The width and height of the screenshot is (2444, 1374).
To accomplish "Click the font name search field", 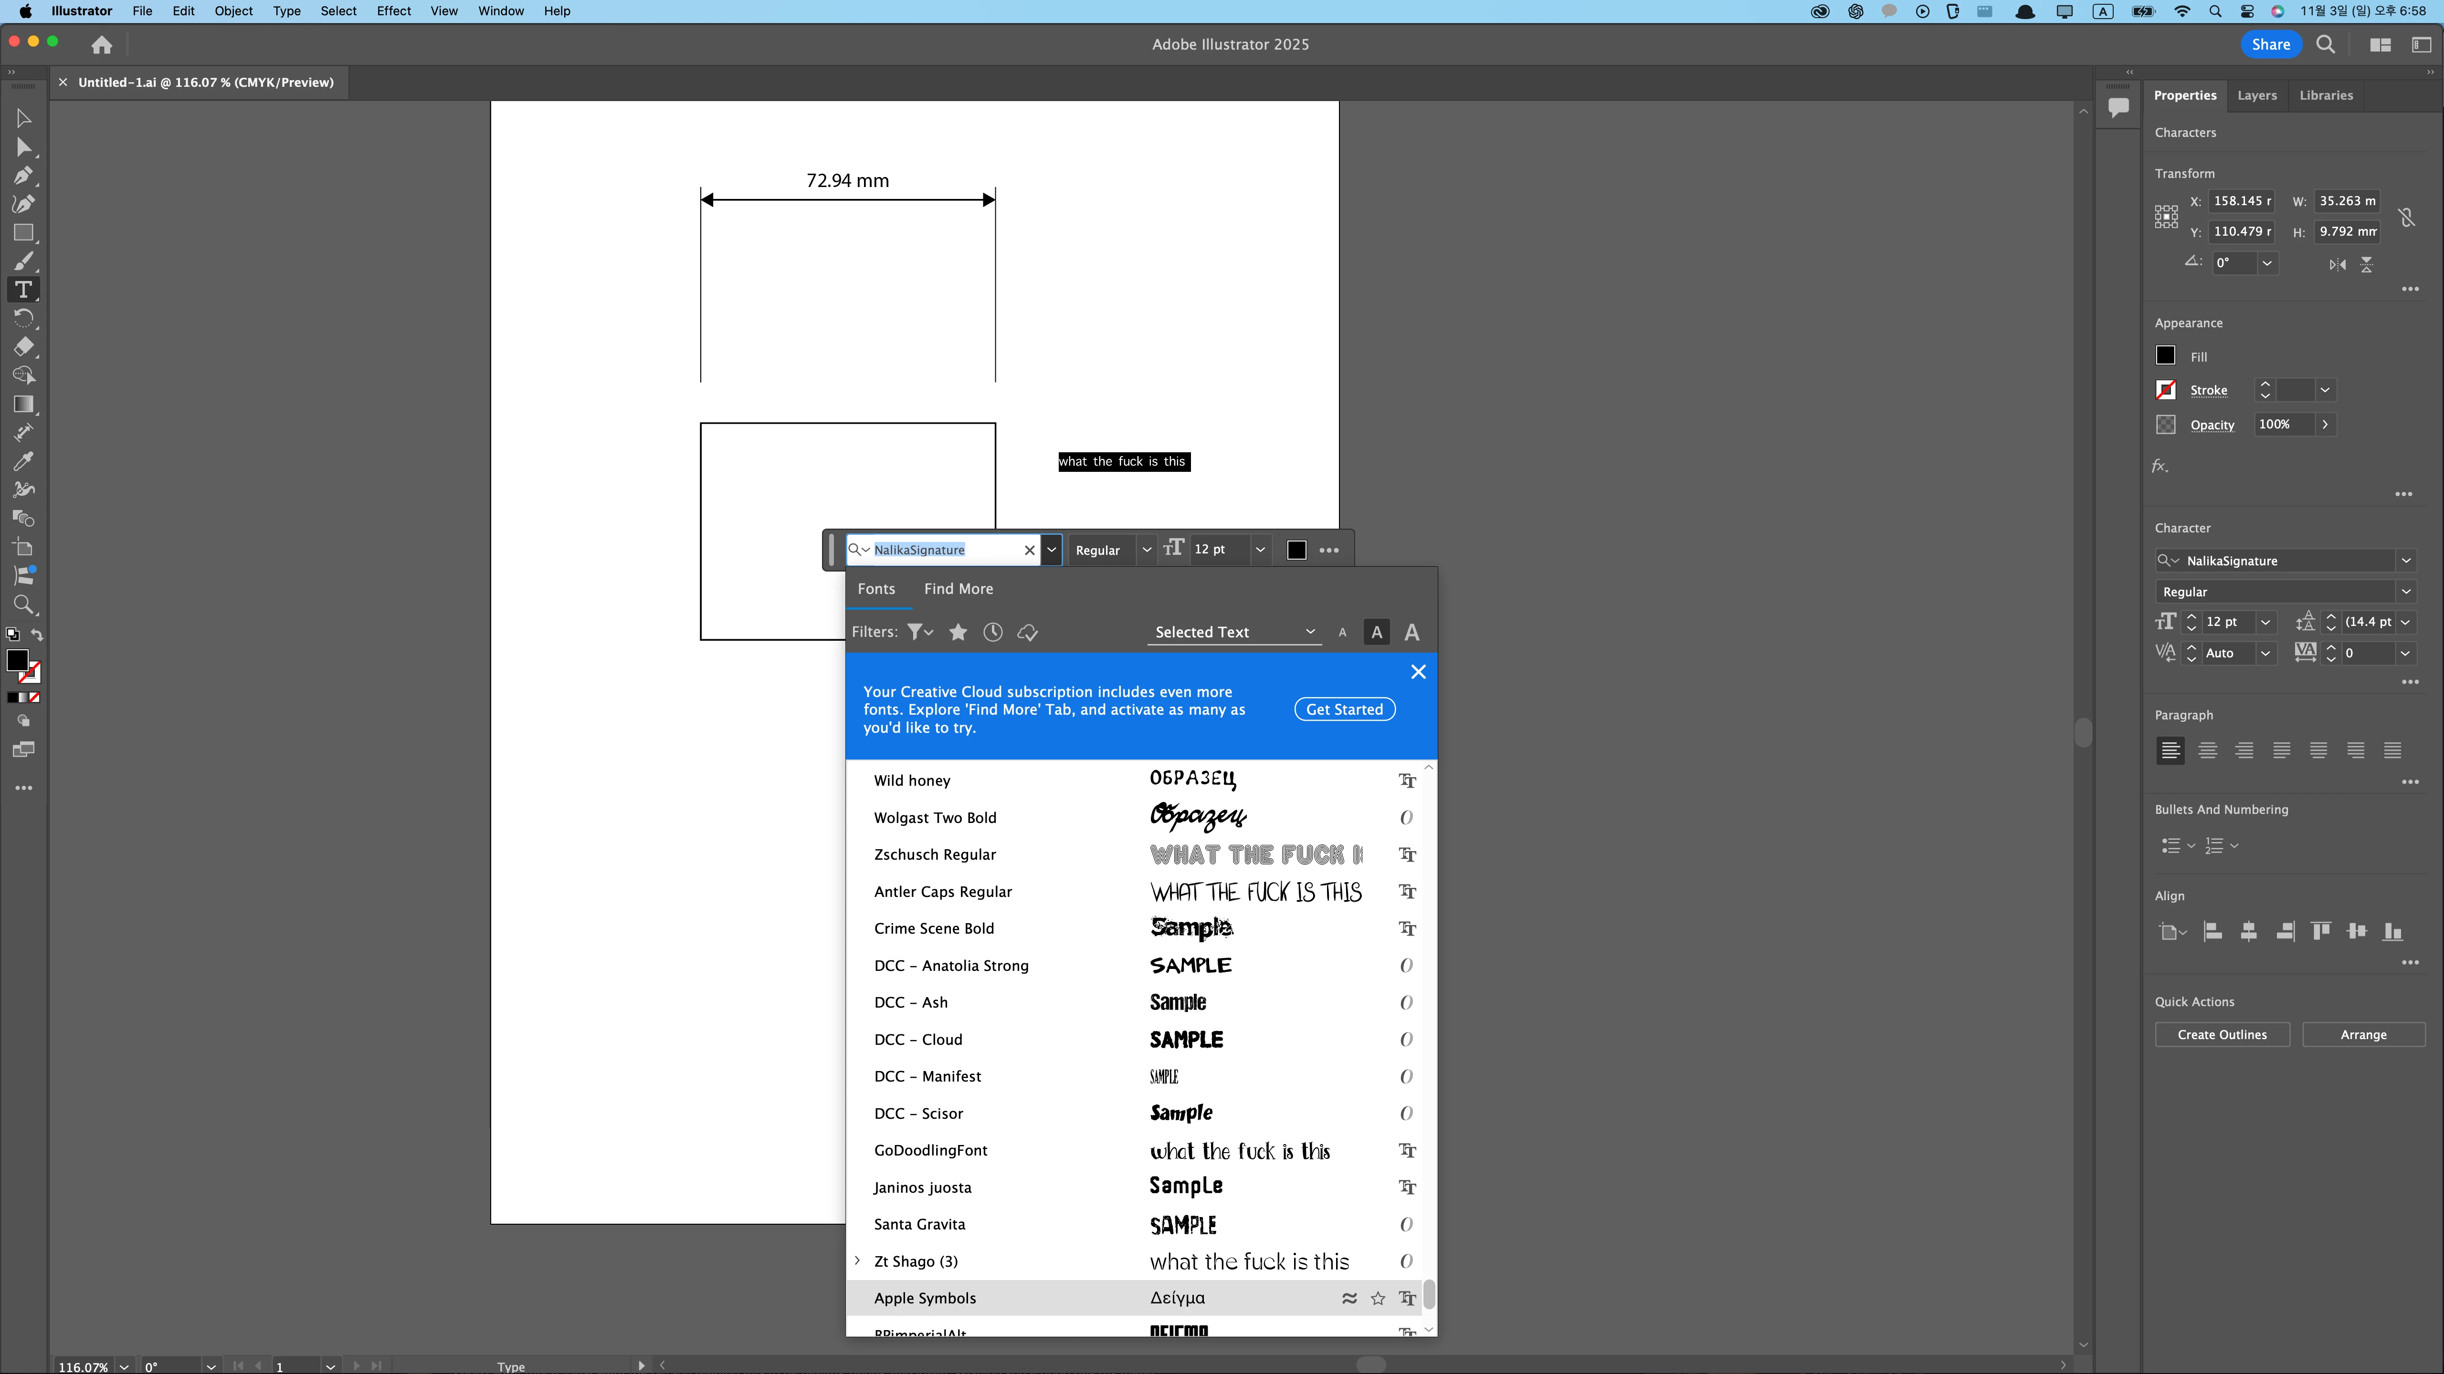I will pos(944,550).
